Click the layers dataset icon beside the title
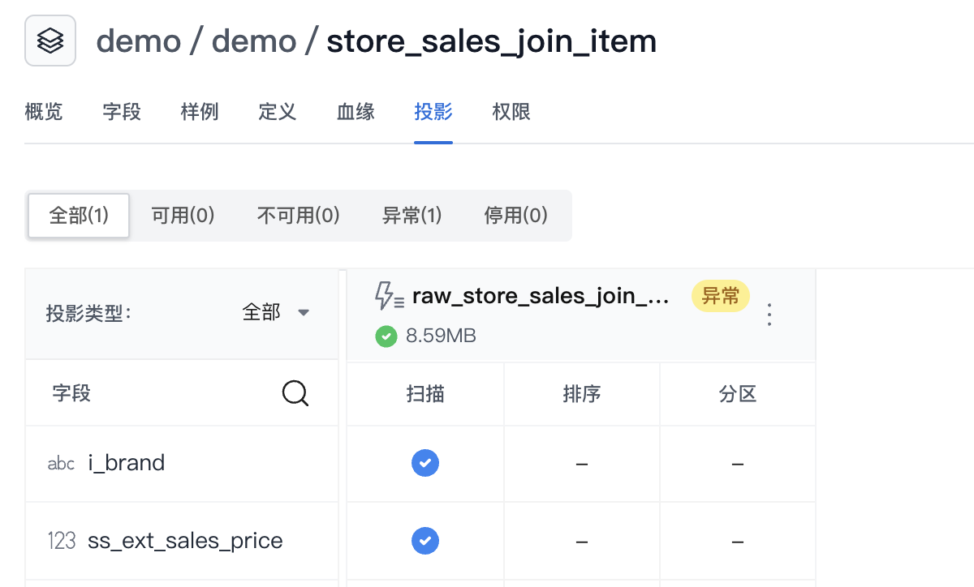Viewport: 974px width, 587px height. [50, 41]
